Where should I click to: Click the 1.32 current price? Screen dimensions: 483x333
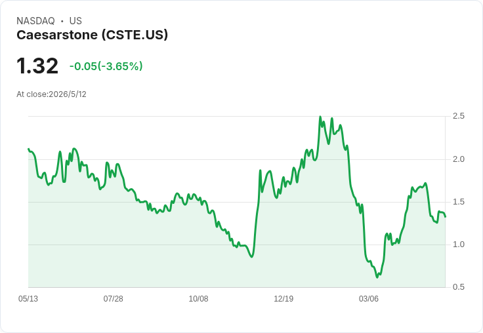coord(37,66)
